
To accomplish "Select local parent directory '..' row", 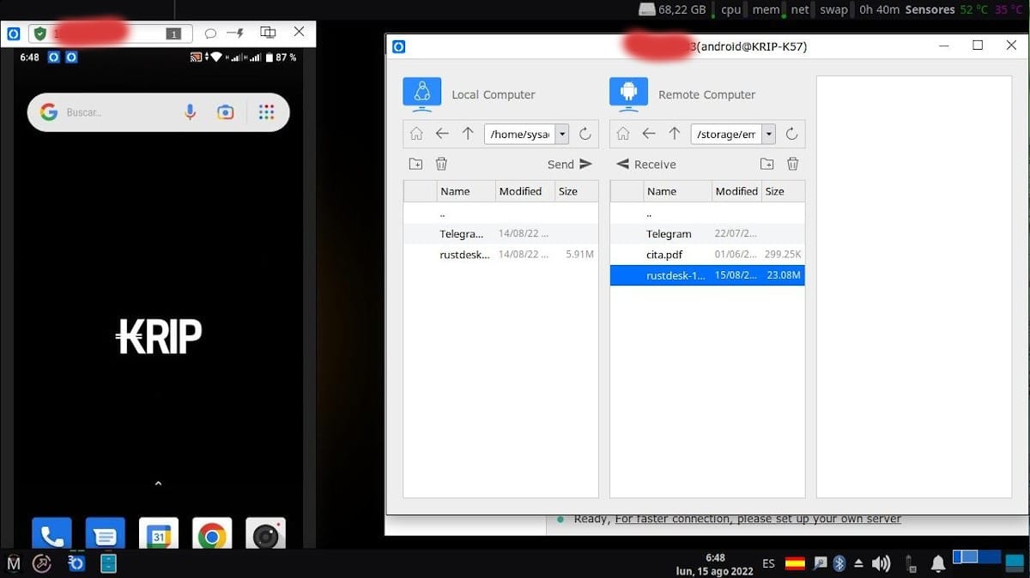I will pyautogui.click(x=500, y=213).
